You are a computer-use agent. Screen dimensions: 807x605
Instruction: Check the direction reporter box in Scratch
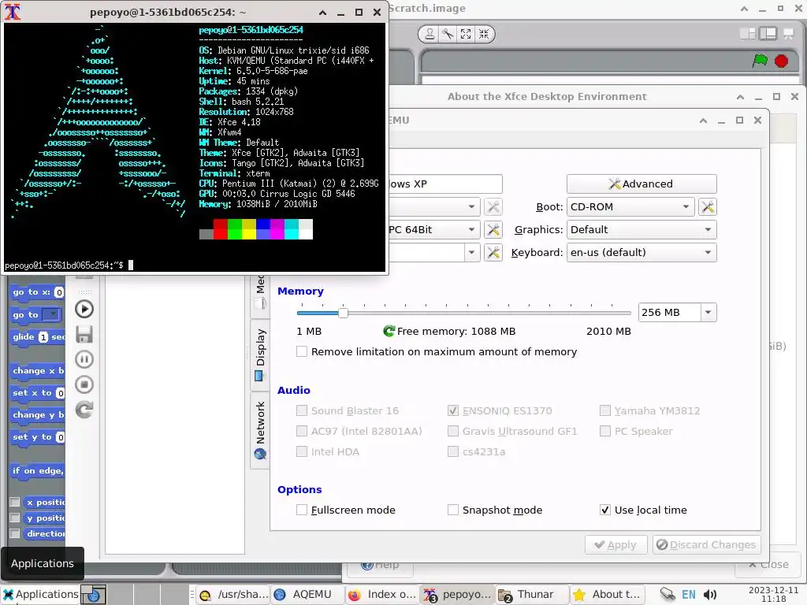[x=15, y=533]
